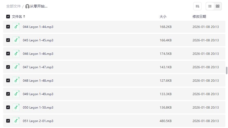The image size is (228, 128).
Task: Uncheck the 045 Leçon 1-45.mp3 checkbox
Action: 8,40
